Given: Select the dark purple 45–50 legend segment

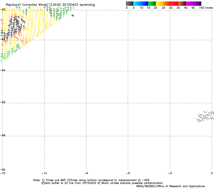Looking at the screenshot, I should [x=197, y=3].
